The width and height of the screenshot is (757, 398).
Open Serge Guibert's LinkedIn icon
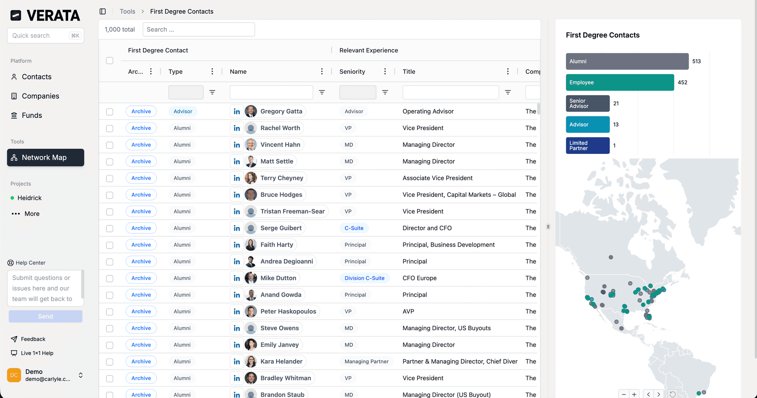237,228
